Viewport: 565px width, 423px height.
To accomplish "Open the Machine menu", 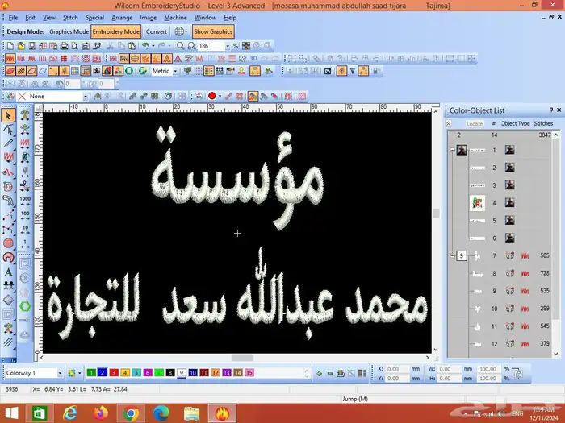I will (x=175, y=17).
